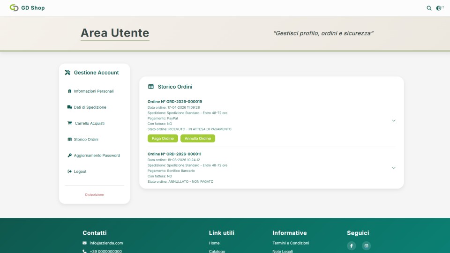Click the +39 0000000000 phone number
The image size is (450, 253).
105,251
